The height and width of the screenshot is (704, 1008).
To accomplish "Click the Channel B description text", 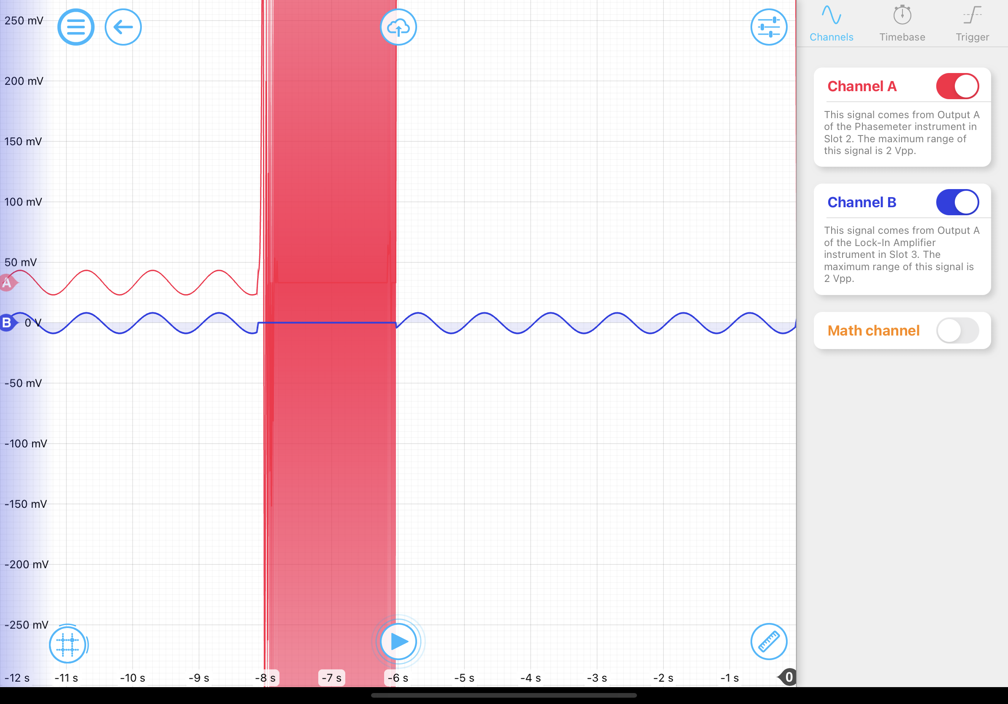I will coord(901,255).
